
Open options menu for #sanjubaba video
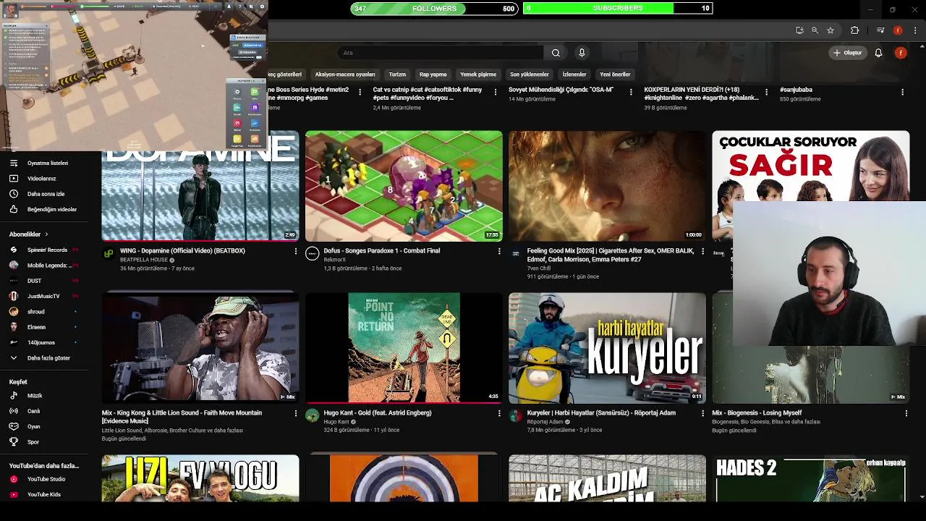(x=902, y=92)
